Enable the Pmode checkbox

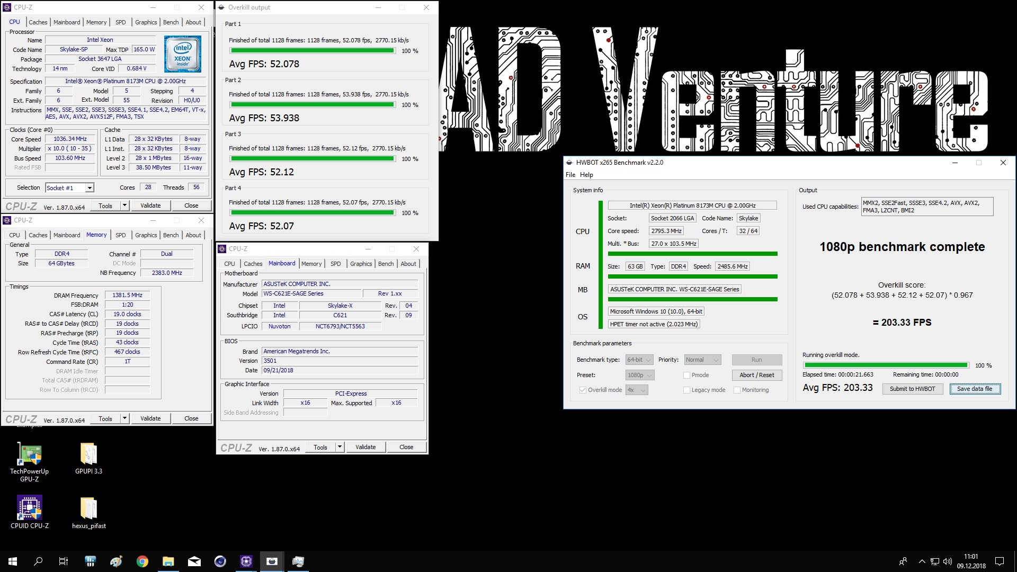click(x=686, y=376)
